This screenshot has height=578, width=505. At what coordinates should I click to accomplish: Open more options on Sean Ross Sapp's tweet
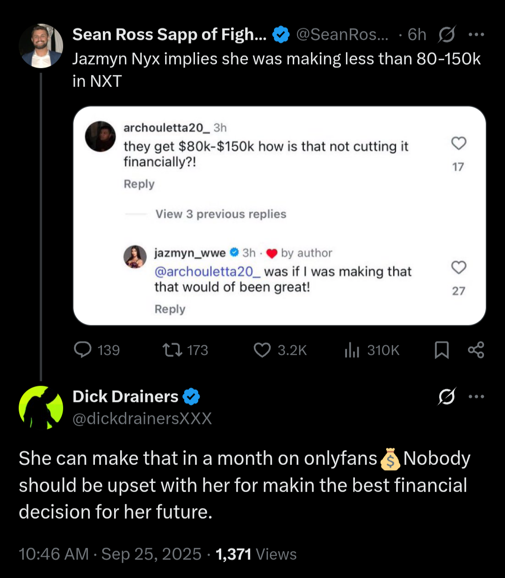pos(476,35)
